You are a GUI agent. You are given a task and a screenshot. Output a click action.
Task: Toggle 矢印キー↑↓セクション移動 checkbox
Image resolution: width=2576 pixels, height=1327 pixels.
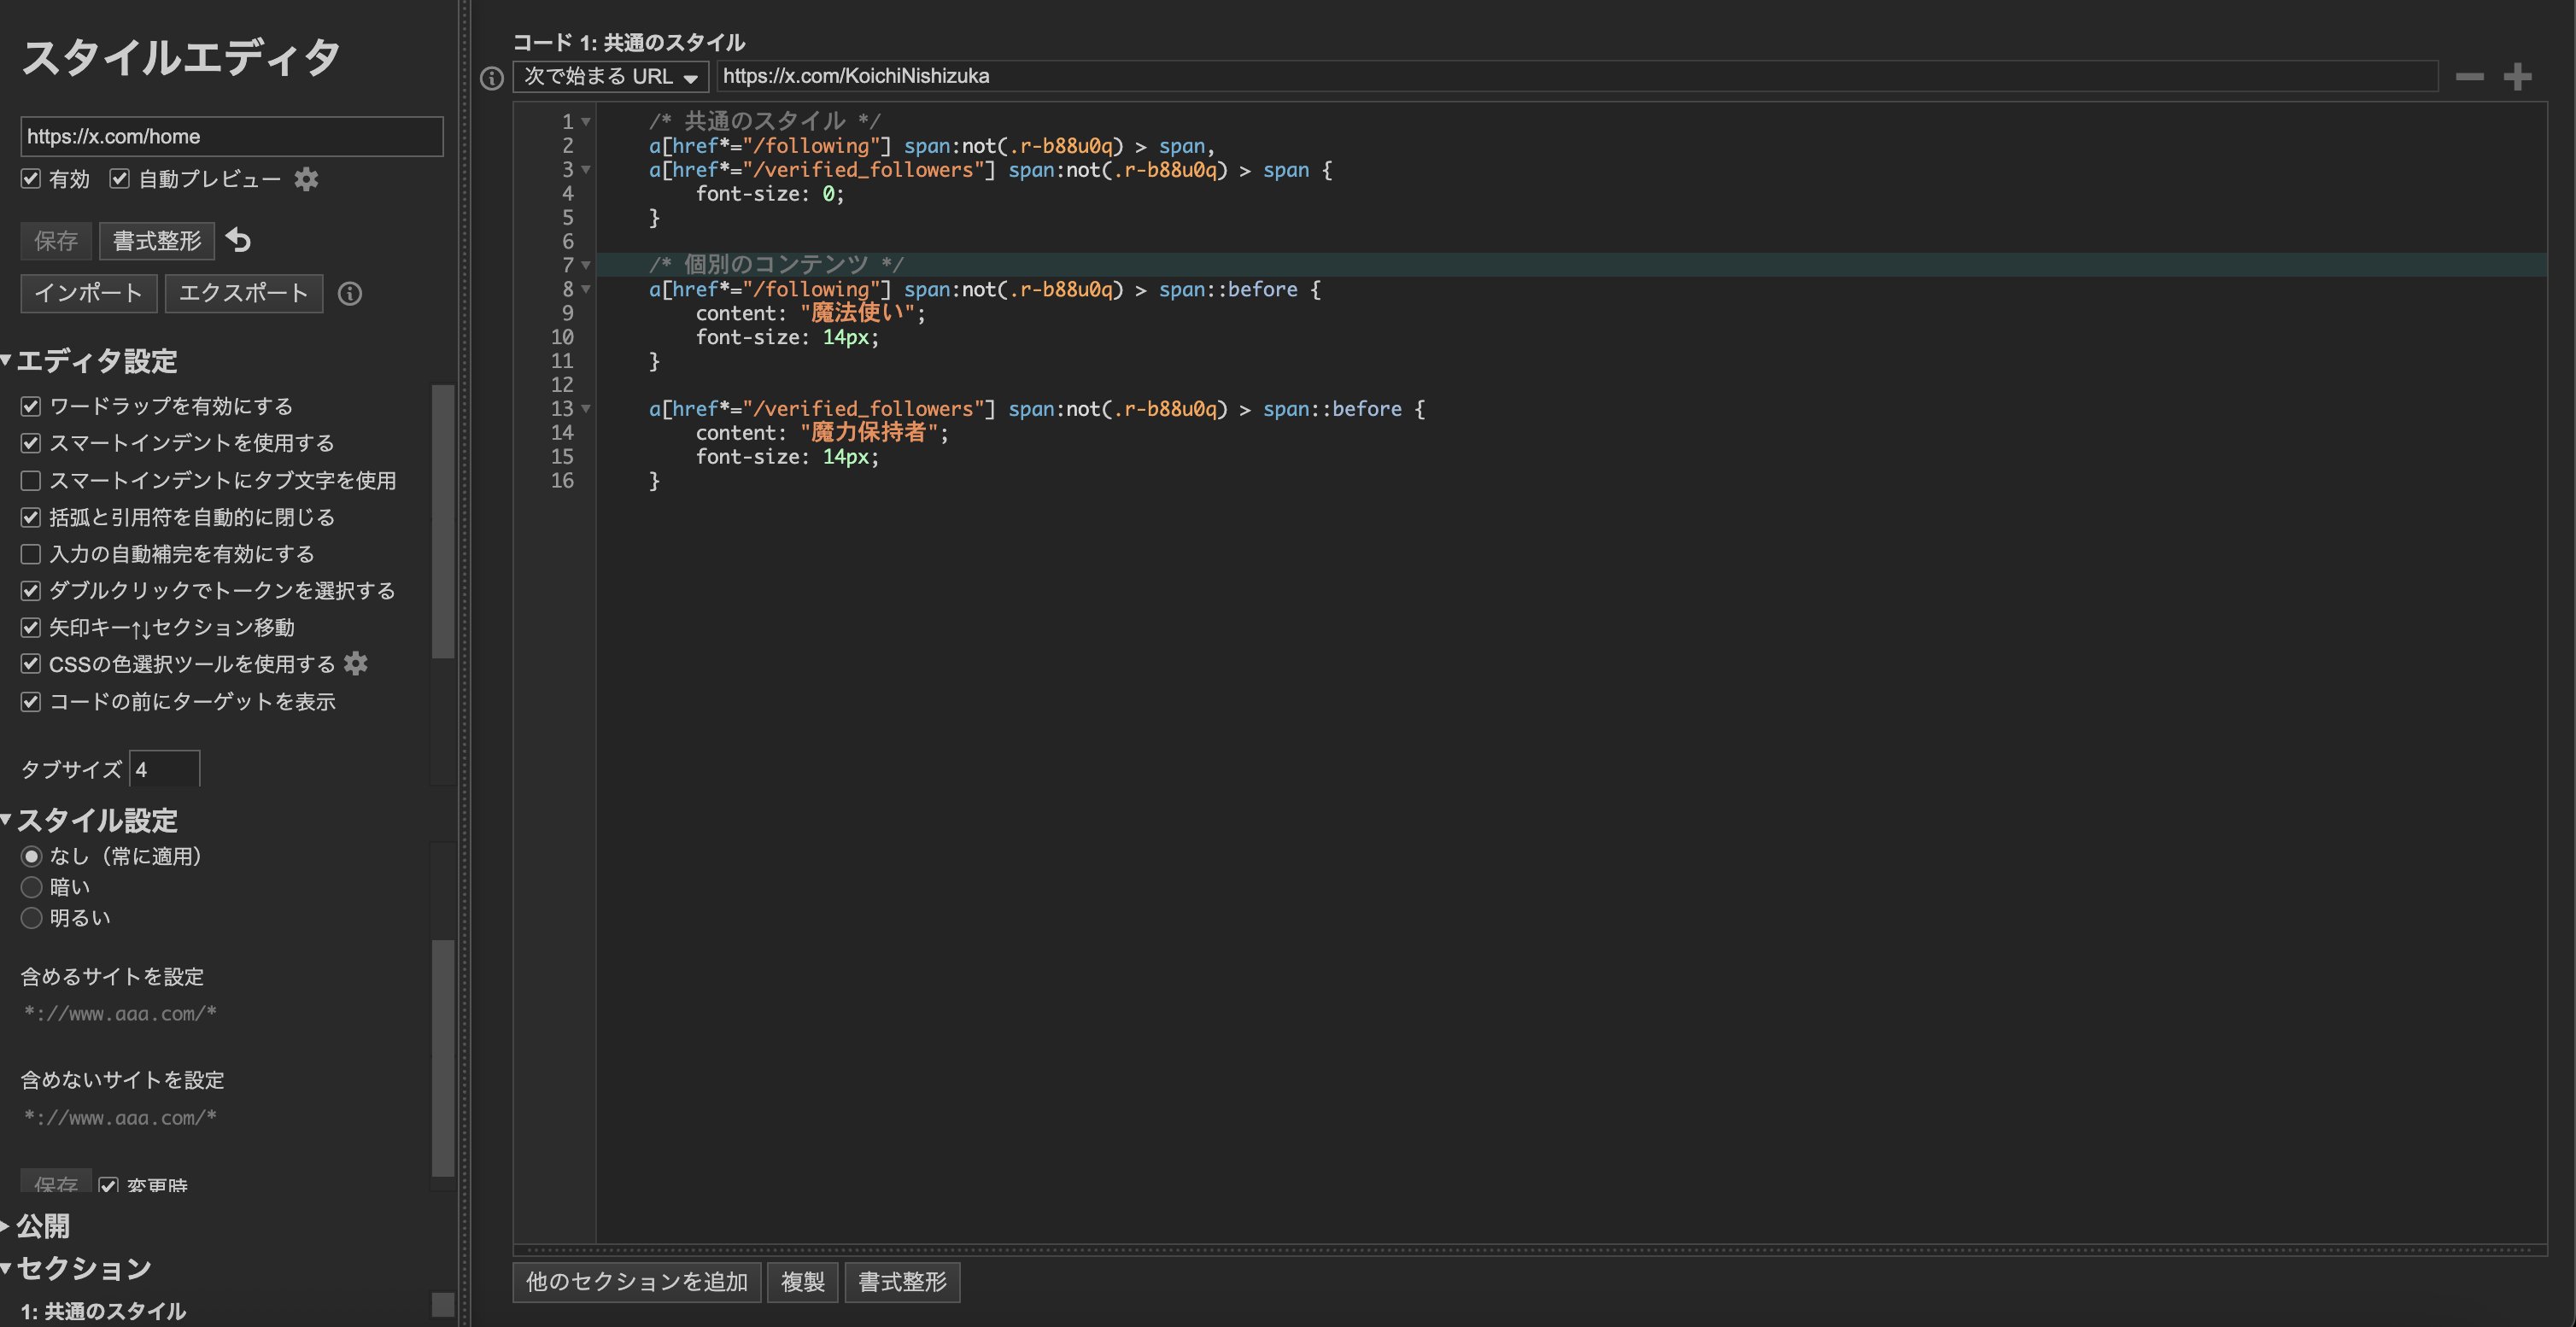[31, 627]
